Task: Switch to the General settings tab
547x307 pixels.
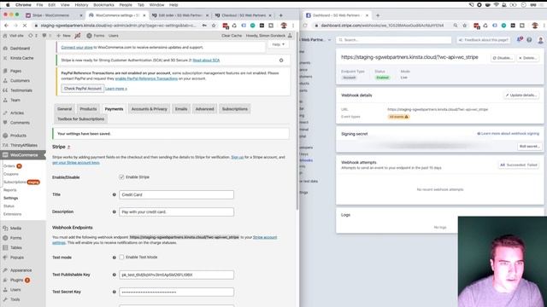Action: pyautogui.click(x=65, y=109)
